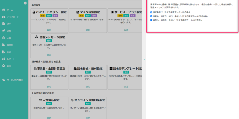Click the 自動消込に関する設定を行います description
239x119 pixels.
click(x=49, y=108)
